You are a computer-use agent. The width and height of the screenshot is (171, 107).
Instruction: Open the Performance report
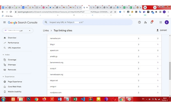click(x=13, y=43)
